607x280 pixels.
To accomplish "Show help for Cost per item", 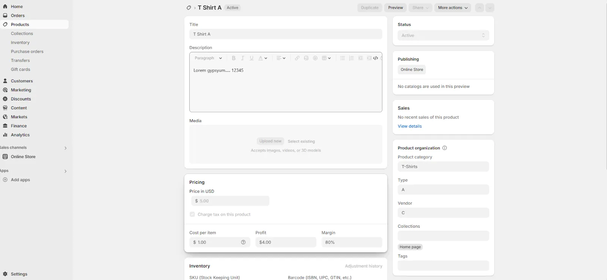I will click(244, 242).
